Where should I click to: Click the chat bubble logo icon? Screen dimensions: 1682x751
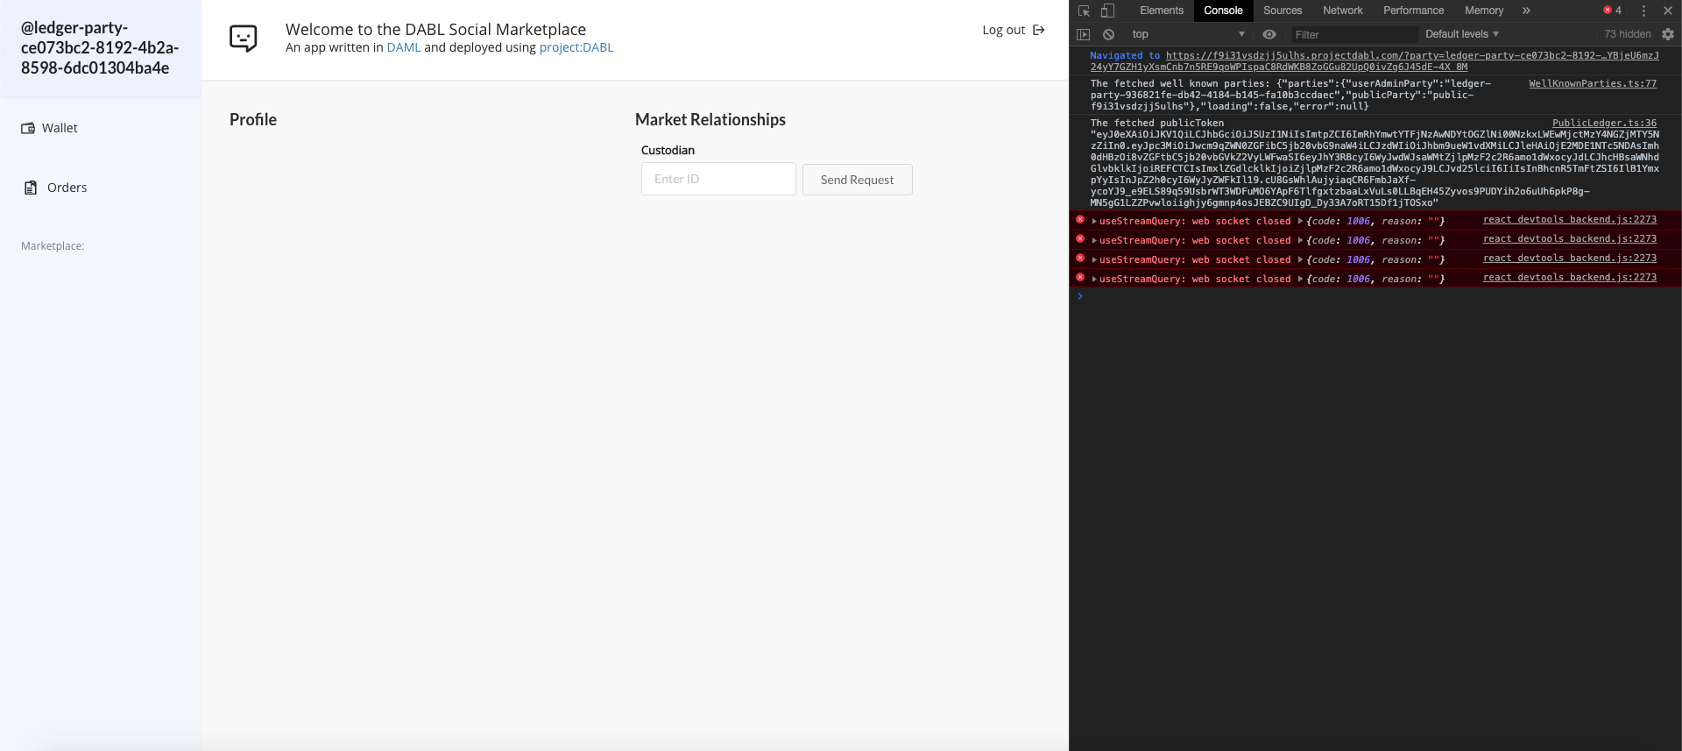pos(243,38)
